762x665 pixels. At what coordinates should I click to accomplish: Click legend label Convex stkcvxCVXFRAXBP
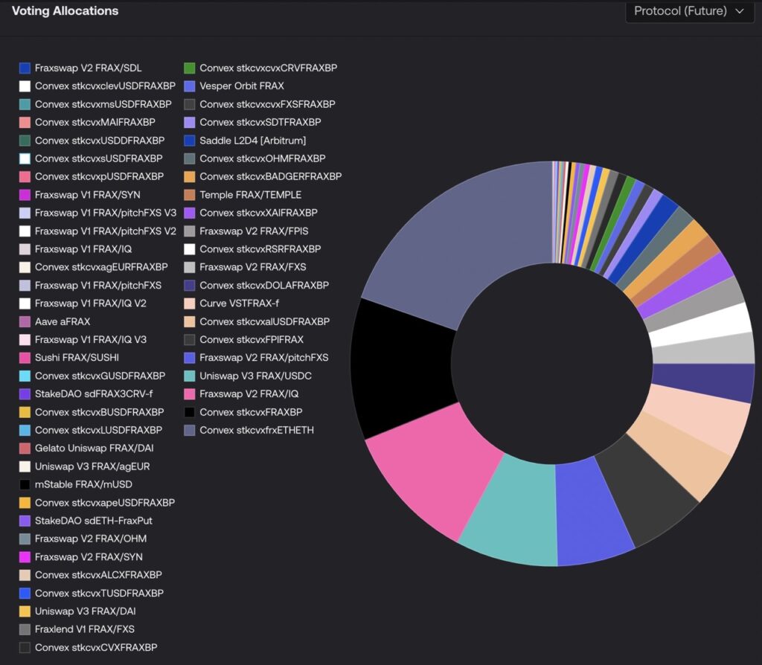point(96,647)
